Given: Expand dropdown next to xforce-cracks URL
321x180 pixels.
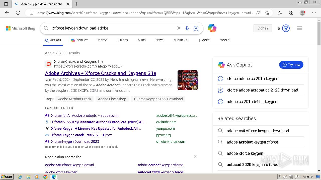Looking at the screenshot, I should tap(122, 66).
